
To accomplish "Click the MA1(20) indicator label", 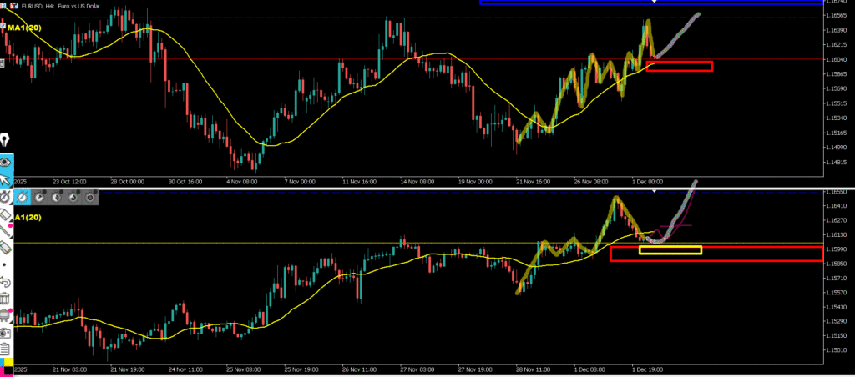I will tap(25, 28).
